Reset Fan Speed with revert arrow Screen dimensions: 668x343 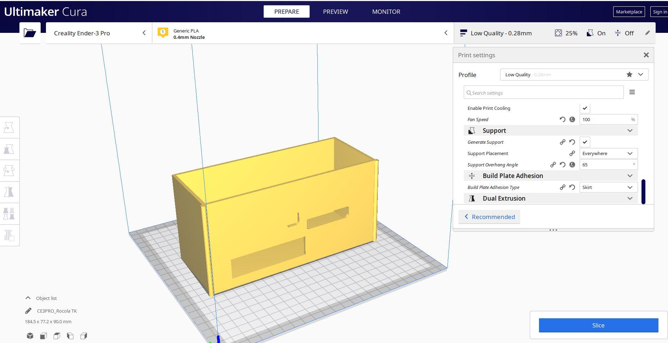click(x=563, y=119)
